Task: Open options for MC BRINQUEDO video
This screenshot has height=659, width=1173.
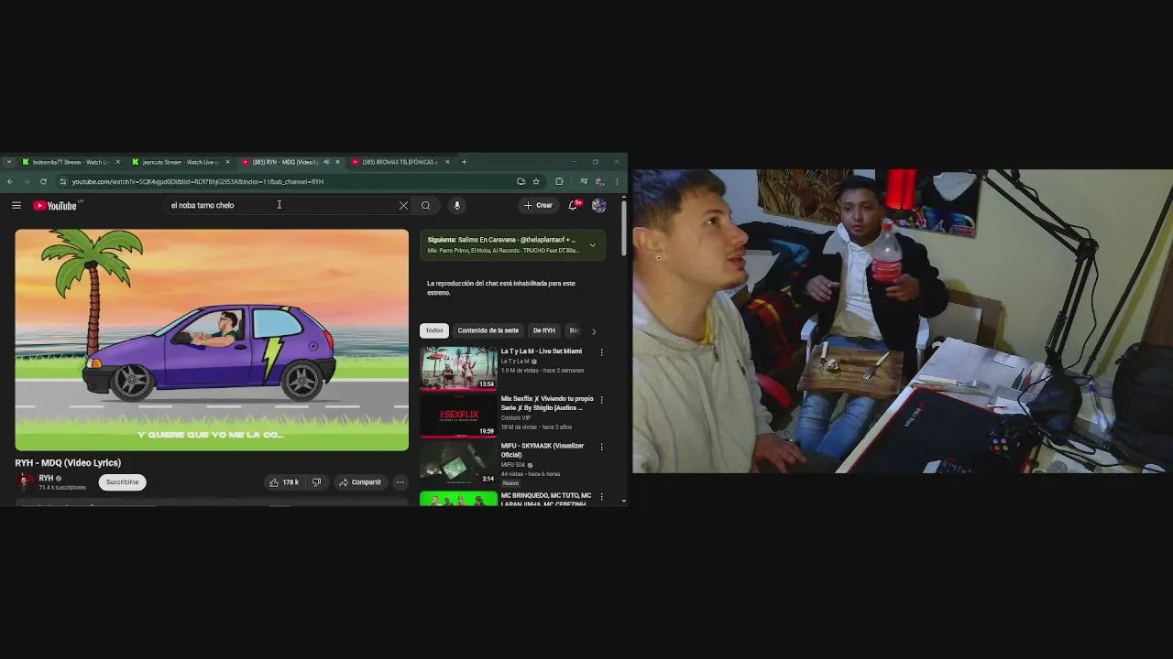Action: [x=601, y=496]
